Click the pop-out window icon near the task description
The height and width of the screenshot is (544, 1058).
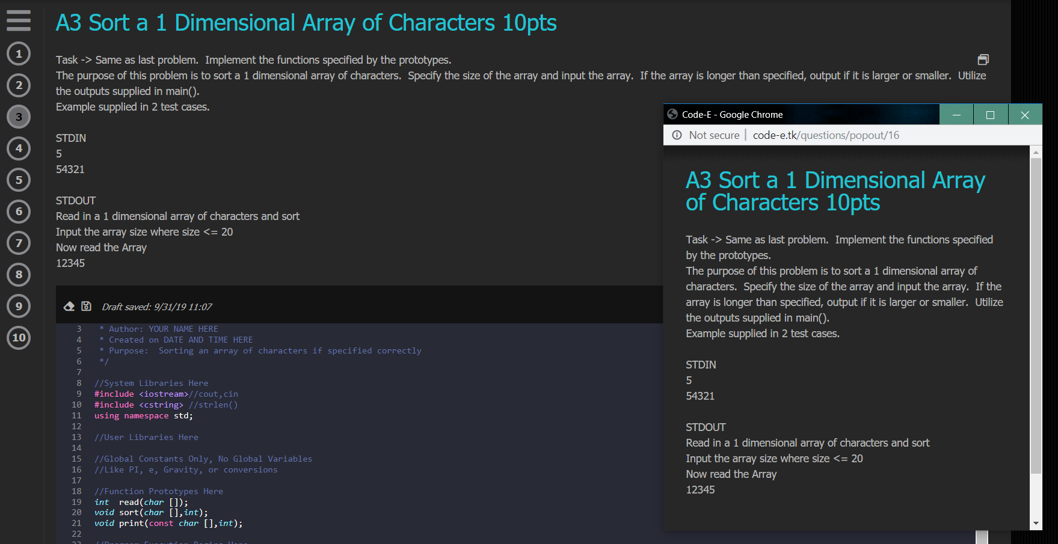[x=983, y=60]
